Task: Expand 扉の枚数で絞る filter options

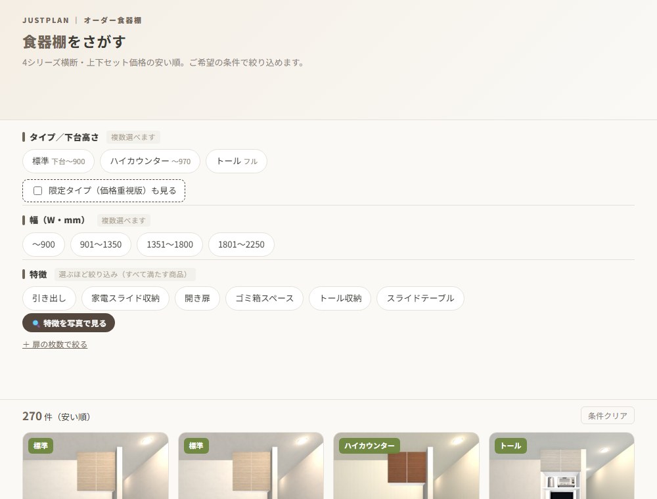Action: pyautogui.click(x=55, y=345)
